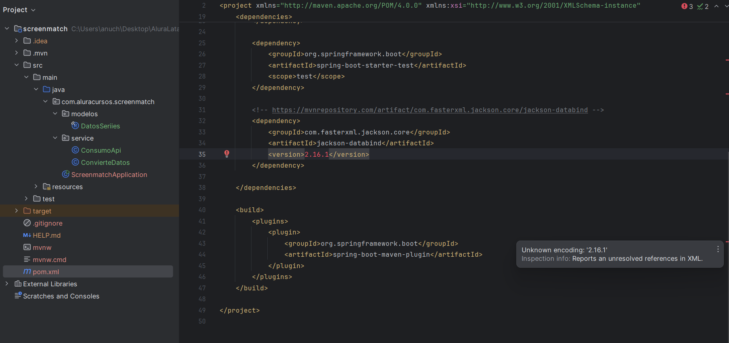The image size is (729, 343).
Task: Click the src folder icon
Action: pyautogui.click(x=27, y=65)
